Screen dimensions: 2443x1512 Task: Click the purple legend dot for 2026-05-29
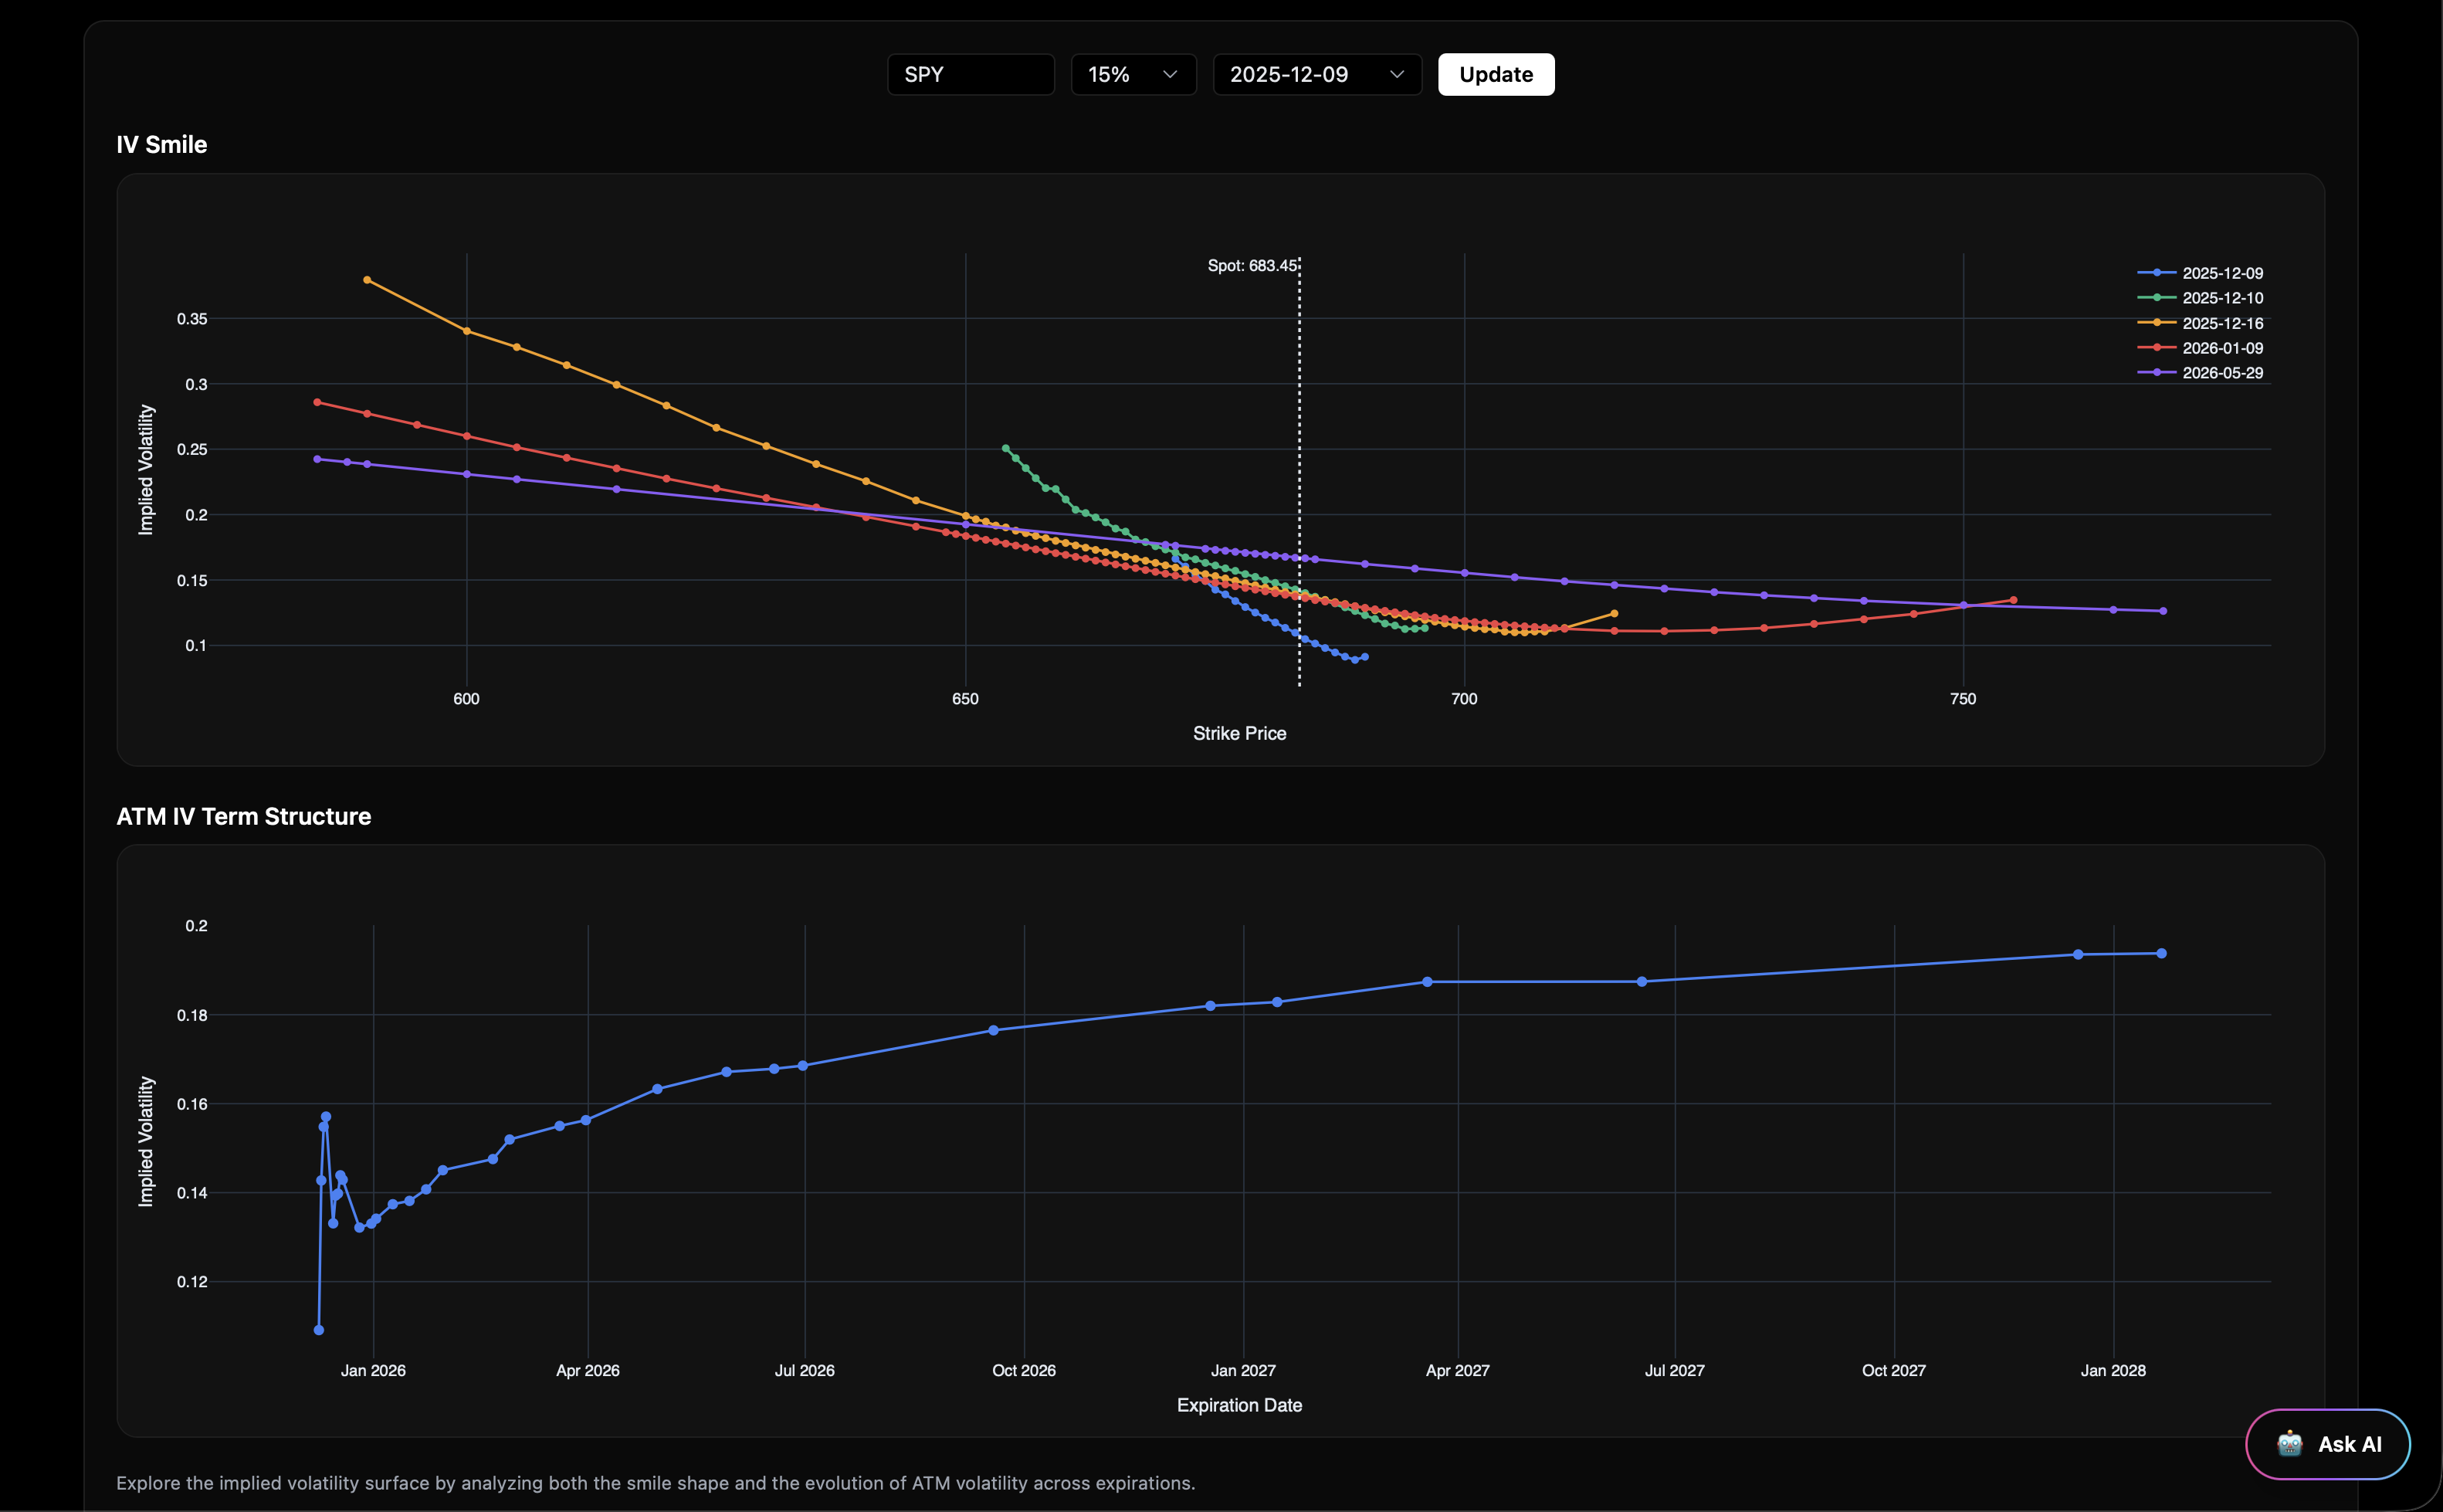click(x=2156, y=372)
